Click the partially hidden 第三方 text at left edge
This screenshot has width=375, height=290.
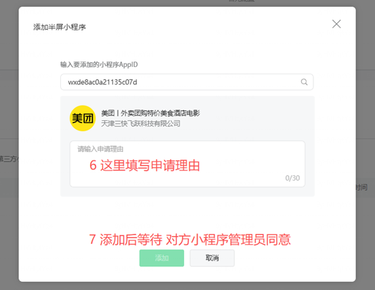[9, 159]
